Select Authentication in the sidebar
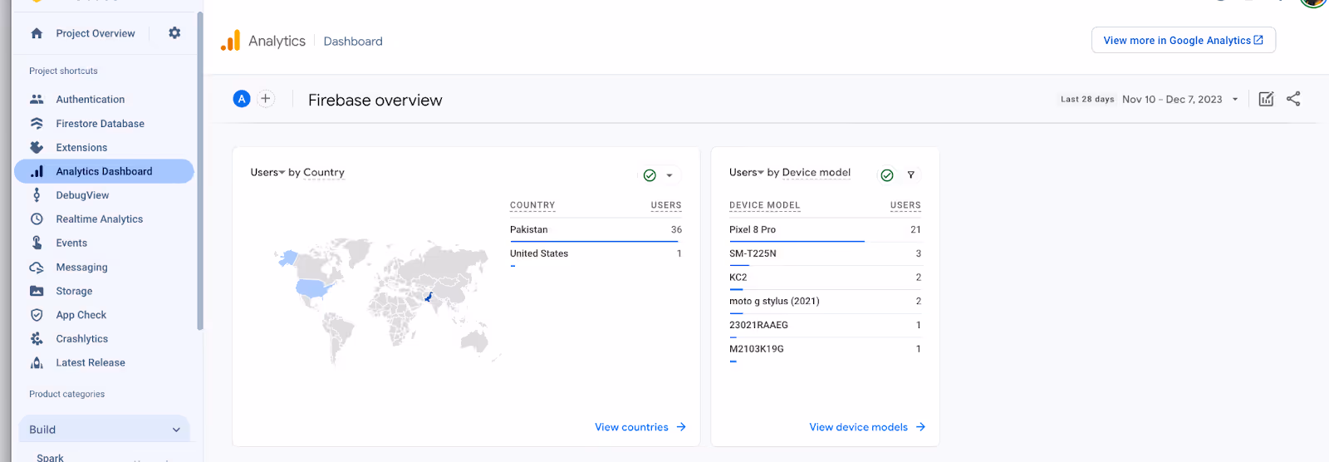The width and height of the screenshot is (1329, 462). pos(90,100)
